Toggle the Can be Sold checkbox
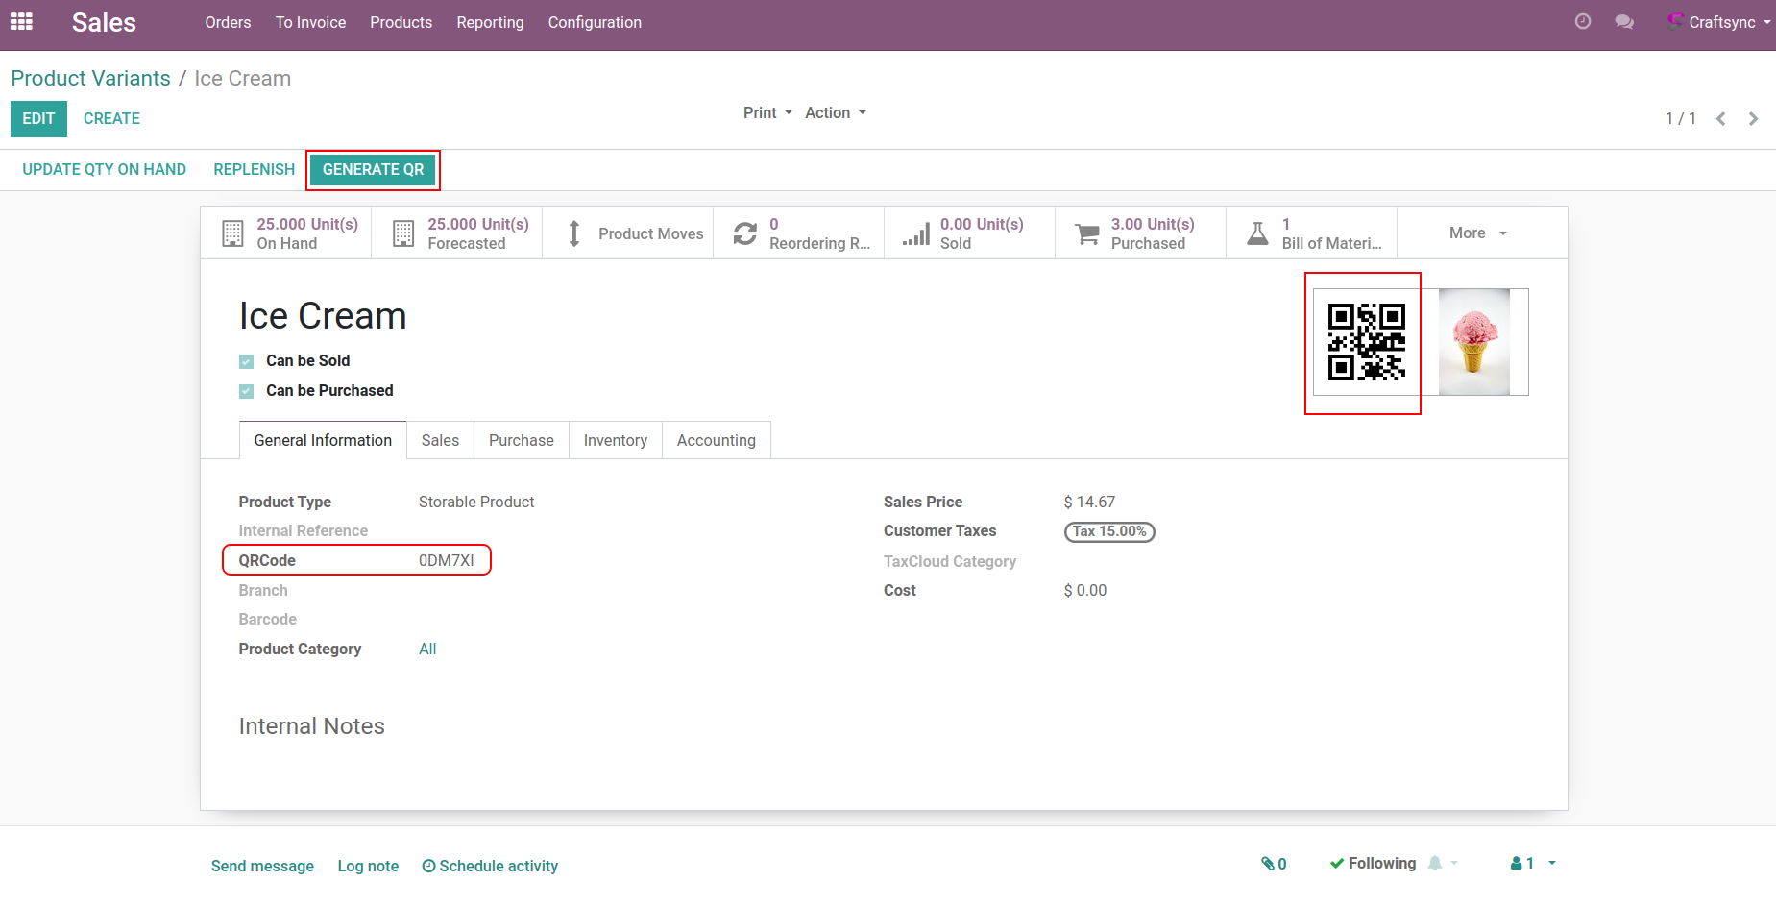Screen dimensions: 1776x907 click(x=247, y=361)
